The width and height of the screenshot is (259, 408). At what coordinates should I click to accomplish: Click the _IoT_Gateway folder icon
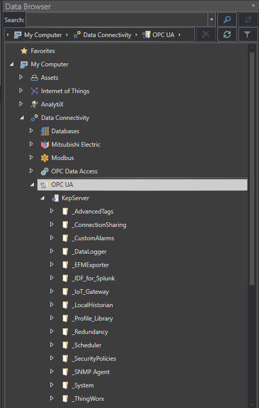coord(65,292)
